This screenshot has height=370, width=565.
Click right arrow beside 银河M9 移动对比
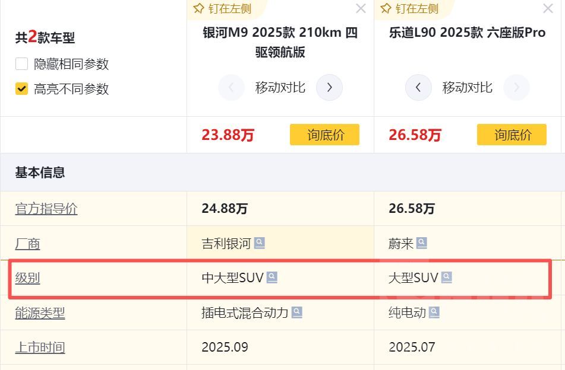point(329,87)
